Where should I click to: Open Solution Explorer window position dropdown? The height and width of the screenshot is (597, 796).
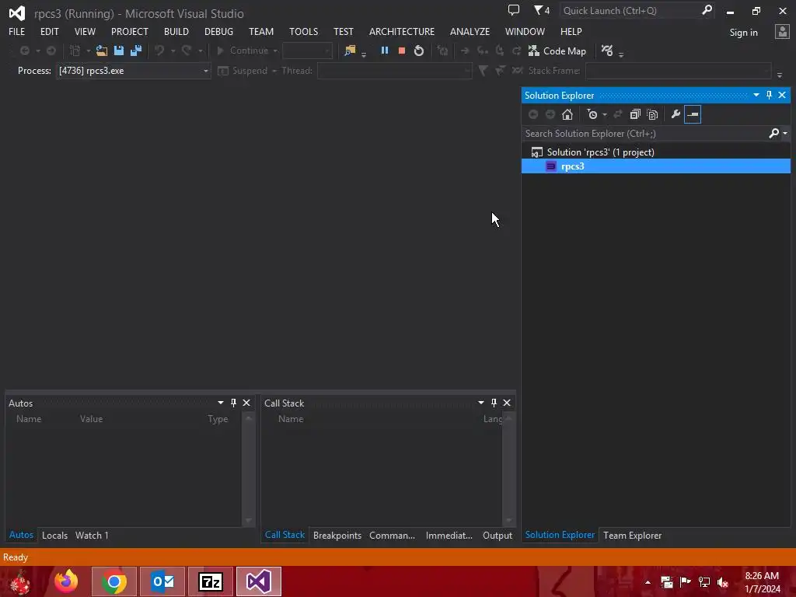click(x=756, y=95)
